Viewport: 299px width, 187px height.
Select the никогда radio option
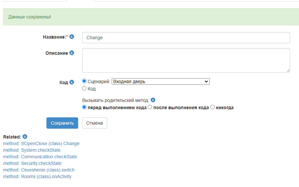pos(212,107)
